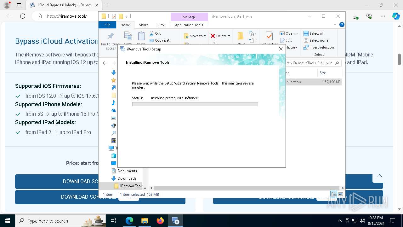Screen dimensions: 403x227
Task: Expand the Open dropdown arrow in ribbon
Action: point(297,33)
